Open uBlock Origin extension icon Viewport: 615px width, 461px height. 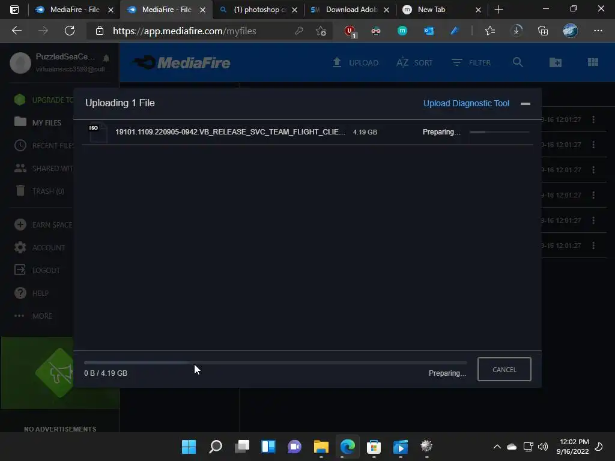(x=350, y=31)
